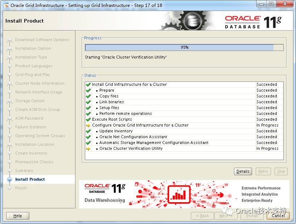Click the Install Product step bullet
Screen dimensions: 296x224
pos(9,179)
